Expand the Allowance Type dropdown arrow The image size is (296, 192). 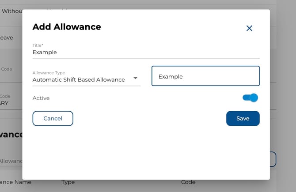point(136,78)
